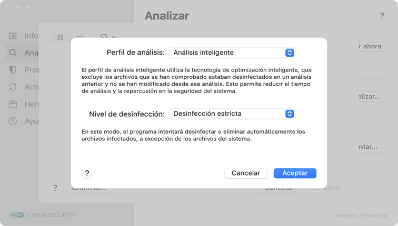Open the action ellipsis dropdown menu
The height and width of the screenshot is (226, 398).
point(107,37)
